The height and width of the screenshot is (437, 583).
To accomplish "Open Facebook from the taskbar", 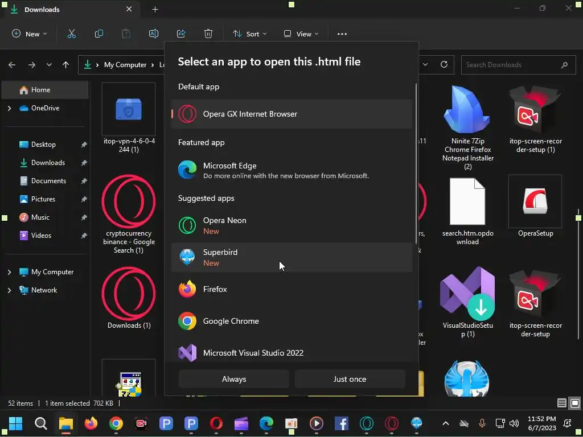I will click(342, 423).
